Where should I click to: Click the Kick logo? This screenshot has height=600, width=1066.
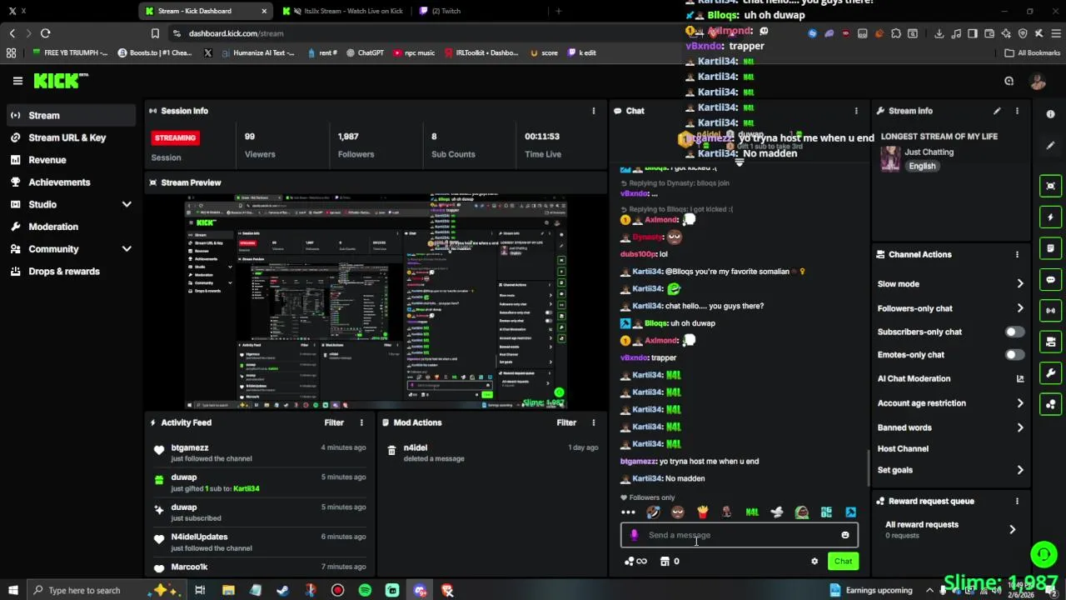click(60, 81)
